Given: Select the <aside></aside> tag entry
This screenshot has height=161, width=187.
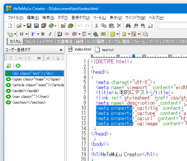Looking at the screenshot, I should 34,91.
